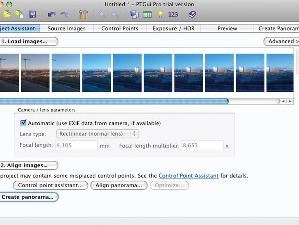Viewport: 299px width, 225px height.
Task: Open the Exposure / HDR tab
Action: click(173, 28)
